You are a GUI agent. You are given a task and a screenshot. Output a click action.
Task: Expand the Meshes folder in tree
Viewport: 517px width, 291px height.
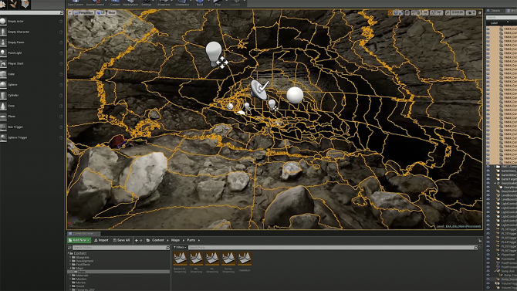click(70, 279)
